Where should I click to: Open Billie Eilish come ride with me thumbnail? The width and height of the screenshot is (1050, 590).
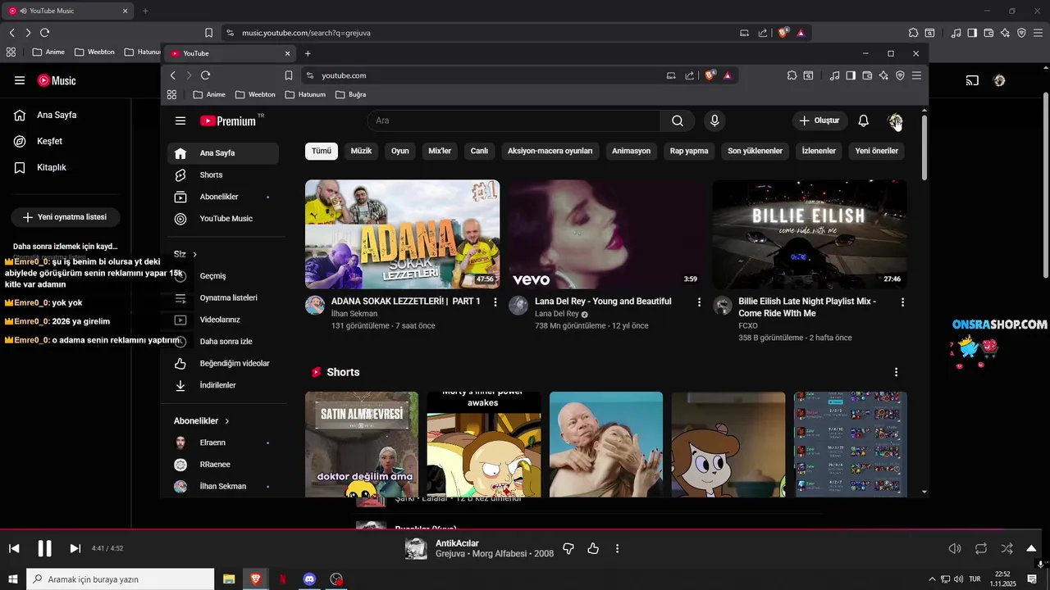pos(810,234)
